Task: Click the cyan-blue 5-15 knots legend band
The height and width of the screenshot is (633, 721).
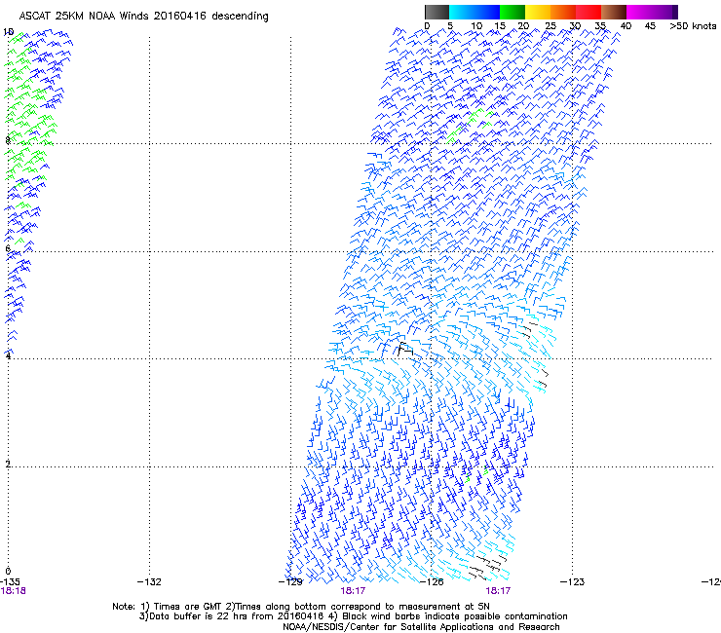Action: pyautogui.click(x=474, y=12)
